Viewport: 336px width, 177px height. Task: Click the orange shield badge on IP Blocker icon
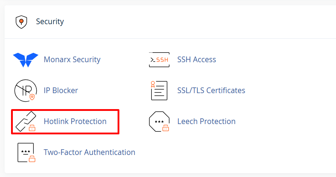coord(32,97)
